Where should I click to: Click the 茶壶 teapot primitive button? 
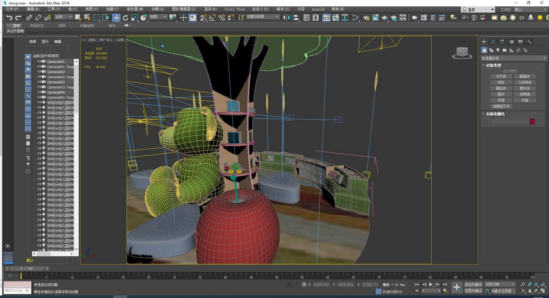click(501, 100)
